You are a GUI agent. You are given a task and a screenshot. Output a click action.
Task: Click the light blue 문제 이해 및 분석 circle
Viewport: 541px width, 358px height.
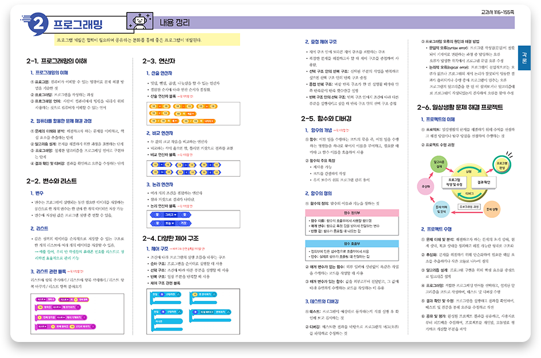441,209
